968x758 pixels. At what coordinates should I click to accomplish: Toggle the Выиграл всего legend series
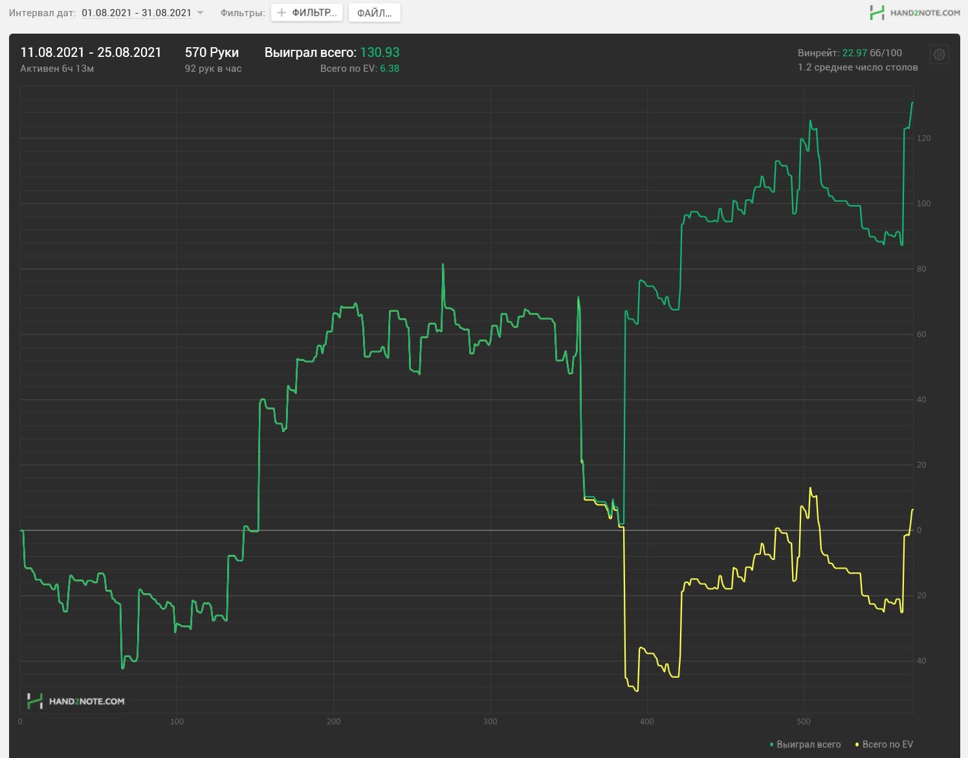[805, 744]
